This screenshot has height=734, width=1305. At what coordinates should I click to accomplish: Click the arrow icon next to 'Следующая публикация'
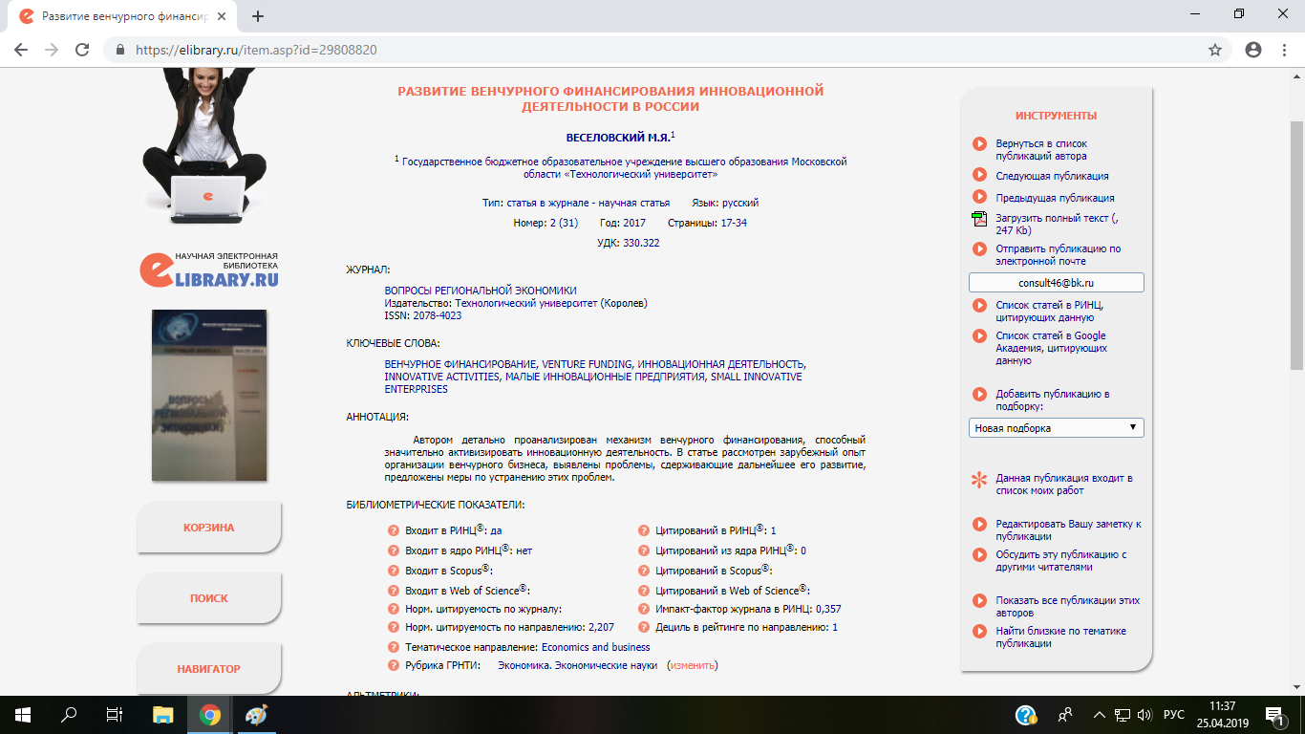[979, 175]
